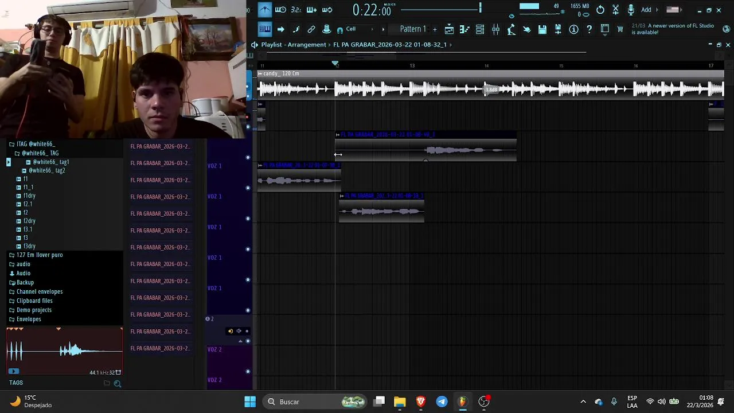Click bar 15 on the timeline ruler

(x=561, y=66)
